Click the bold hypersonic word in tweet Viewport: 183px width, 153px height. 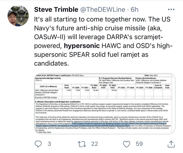click(82, 46)
